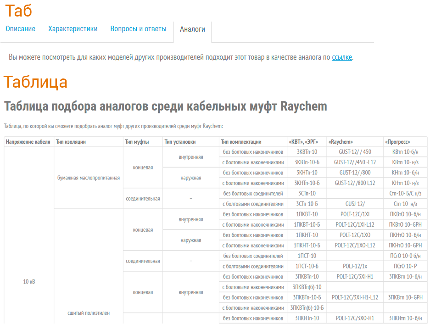Click cell '3ПКВтп 10- б/н'

point(405,277)
